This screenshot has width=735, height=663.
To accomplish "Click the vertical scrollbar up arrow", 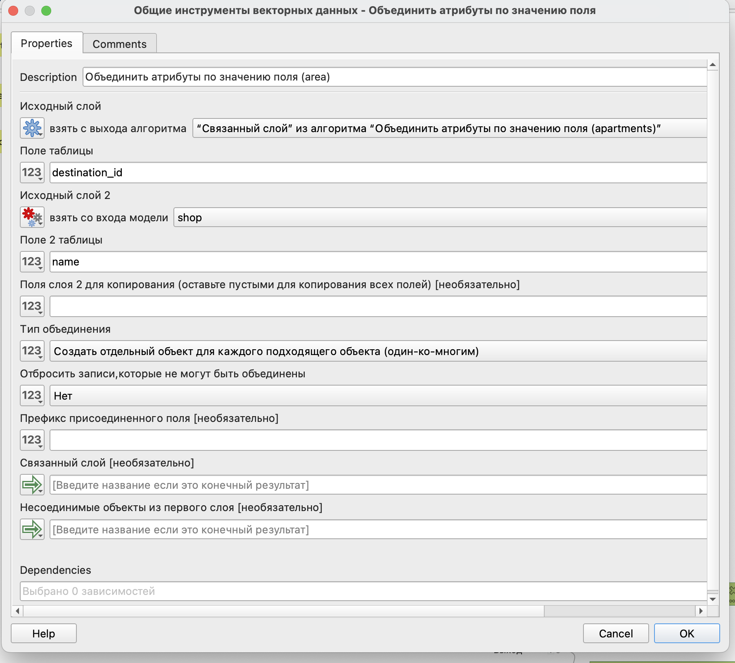I will click(x=713, y=65).
